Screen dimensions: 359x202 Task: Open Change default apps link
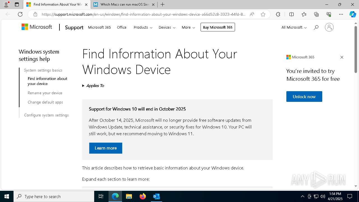click(x=45, y=102)
